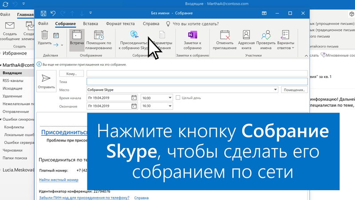Open Помощник по планированию
Screen dimensions: 355x200
[x=99, y=40]
